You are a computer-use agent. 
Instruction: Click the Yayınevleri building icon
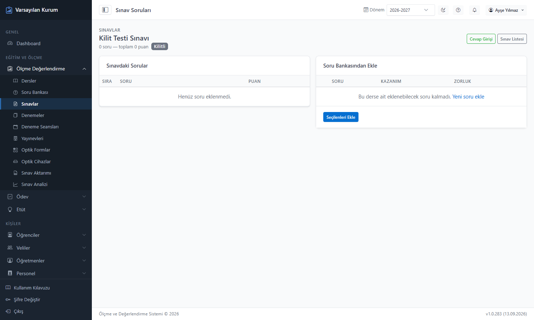[x=15, y=138]
